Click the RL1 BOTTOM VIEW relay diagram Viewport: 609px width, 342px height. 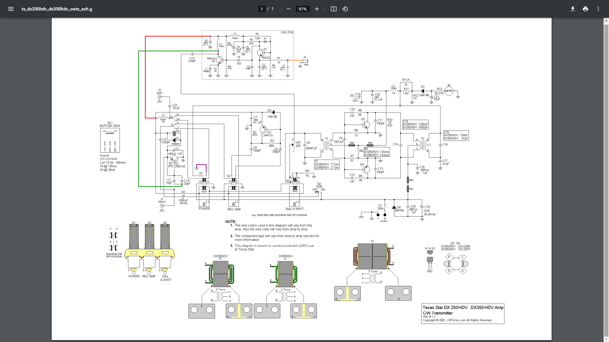pos(110,140)
